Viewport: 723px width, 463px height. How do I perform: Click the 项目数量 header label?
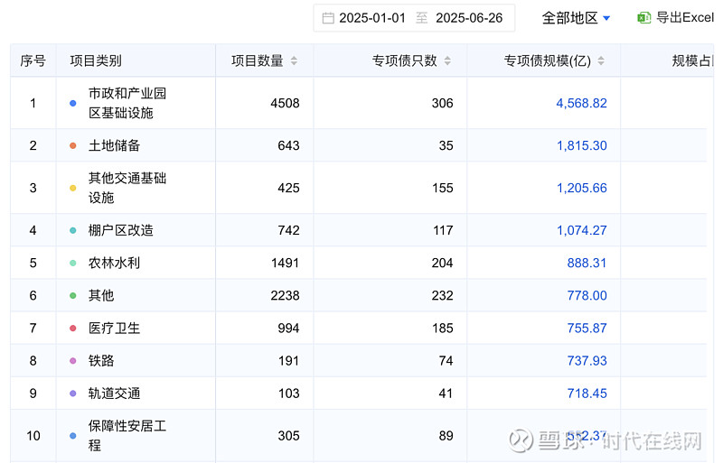pos(258,60)
